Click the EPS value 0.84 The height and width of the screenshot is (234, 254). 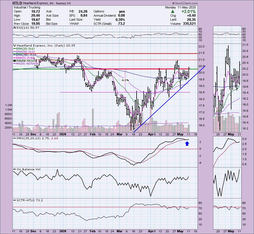click(x=84, y=16)
